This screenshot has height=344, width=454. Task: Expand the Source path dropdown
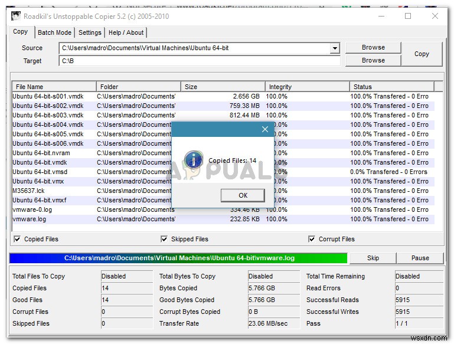click(335, 48)
